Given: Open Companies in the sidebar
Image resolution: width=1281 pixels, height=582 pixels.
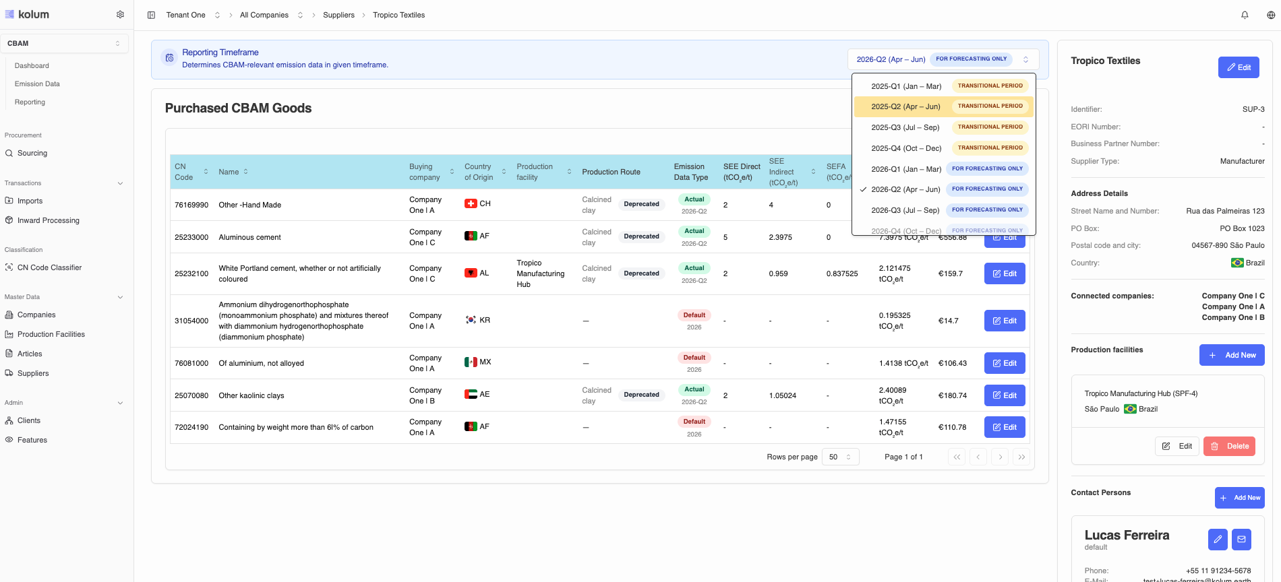Looking at the screenshot, I should click(36, 315).
